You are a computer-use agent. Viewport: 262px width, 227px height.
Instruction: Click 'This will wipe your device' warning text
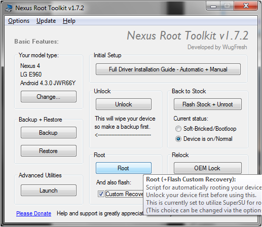[125, 119]
